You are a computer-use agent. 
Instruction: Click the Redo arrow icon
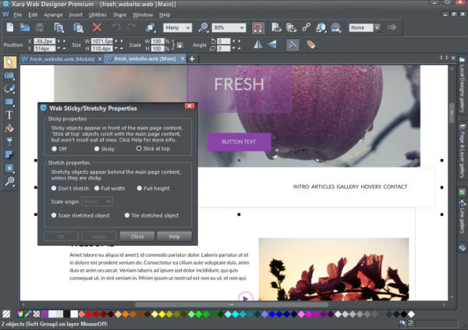click(x=131, y=27)
